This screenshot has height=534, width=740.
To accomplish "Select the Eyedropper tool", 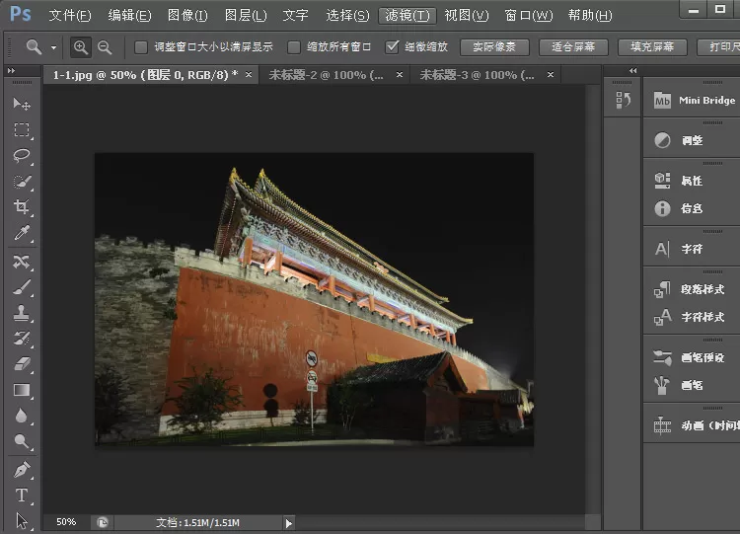I will 22,233.
